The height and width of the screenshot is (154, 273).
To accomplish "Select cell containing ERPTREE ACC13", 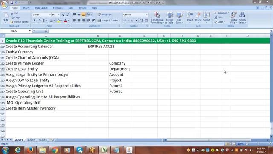I will [x=98, y=47].
